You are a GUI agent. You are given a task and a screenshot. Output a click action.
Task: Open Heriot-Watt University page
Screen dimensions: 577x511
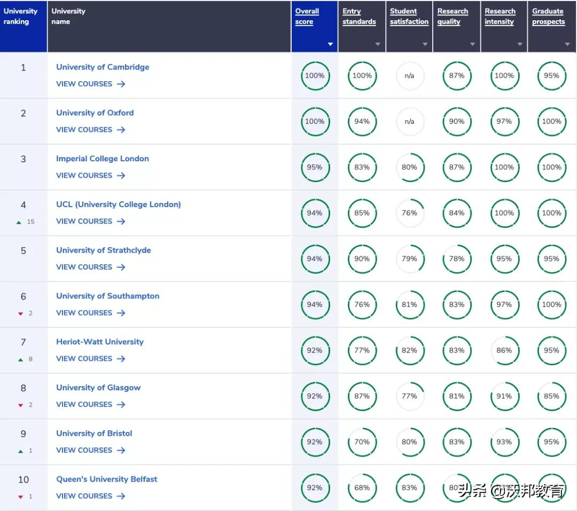pyautogui.click(x=100, y=342)
